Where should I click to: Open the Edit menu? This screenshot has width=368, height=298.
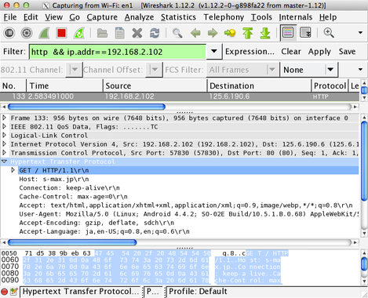(x=31, y=17)
